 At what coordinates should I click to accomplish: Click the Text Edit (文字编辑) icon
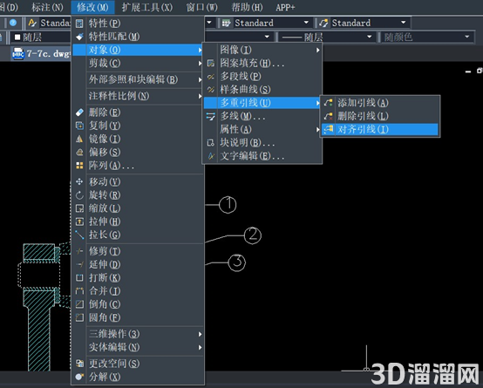[211, 156]
